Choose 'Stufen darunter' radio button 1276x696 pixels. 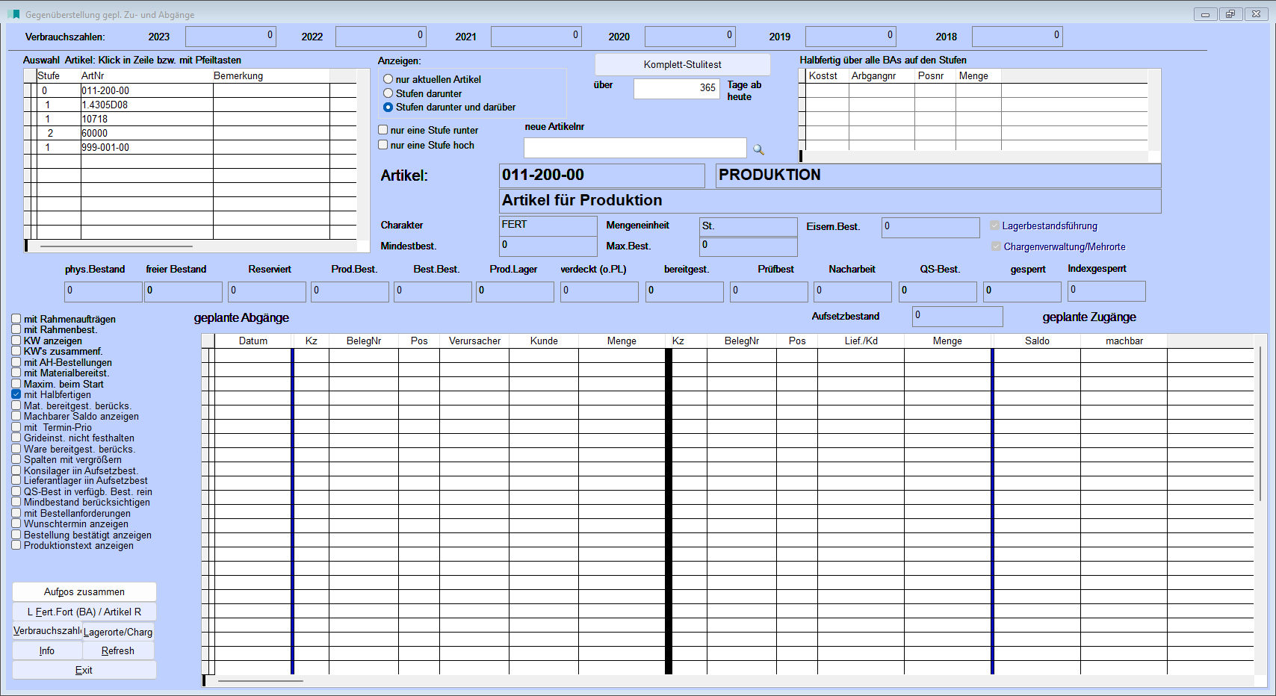coord(388,93)
